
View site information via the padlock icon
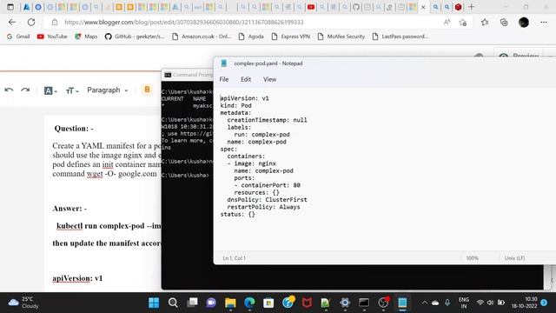pyautogui.click(x=55, y=22)
